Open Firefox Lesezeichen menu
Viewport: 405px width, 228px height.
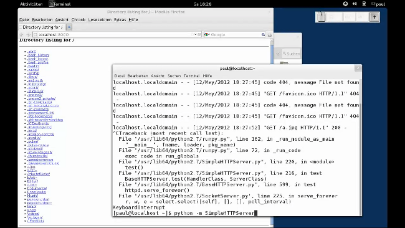(100, 20)
